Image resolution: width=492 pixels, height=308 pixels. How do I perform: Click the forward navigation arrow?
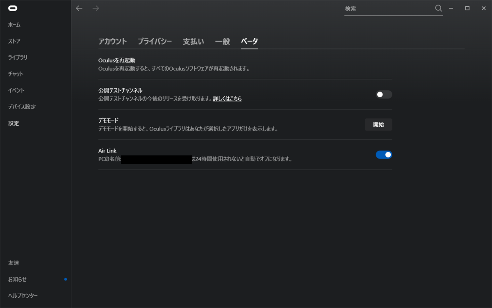tap(96, 8)
